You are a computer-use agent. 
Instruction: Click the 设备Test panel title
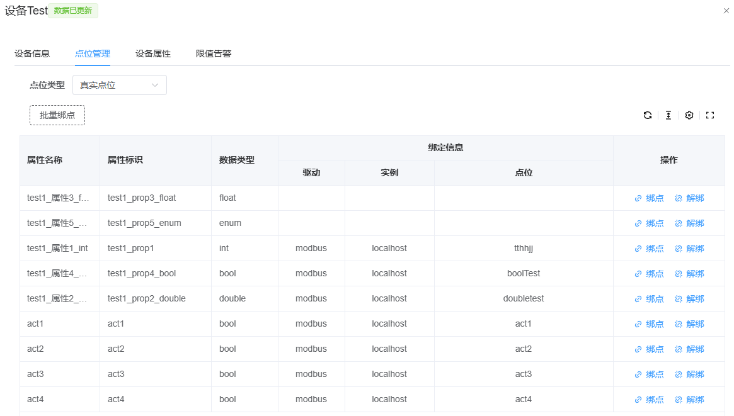tap(26, 11)
